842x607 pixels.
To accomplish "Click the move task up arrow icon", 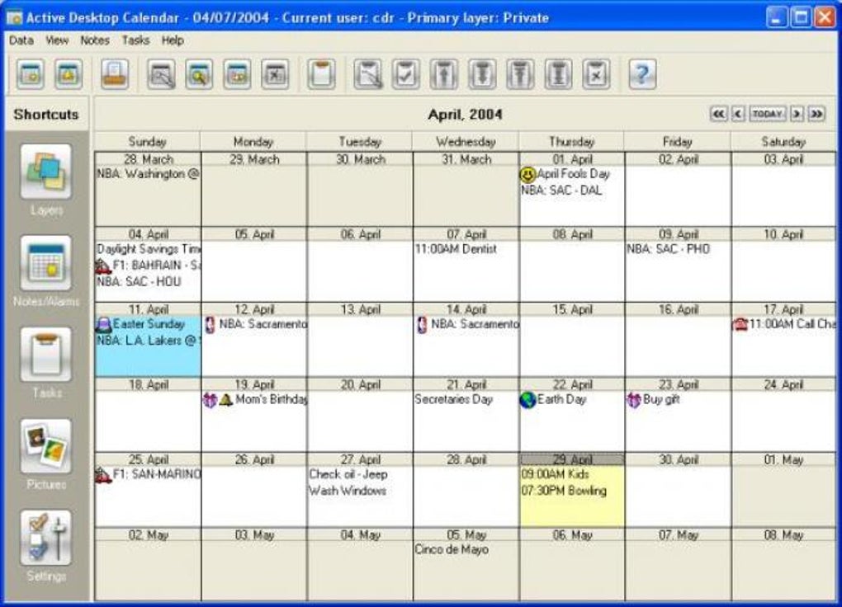I will 443,74.
